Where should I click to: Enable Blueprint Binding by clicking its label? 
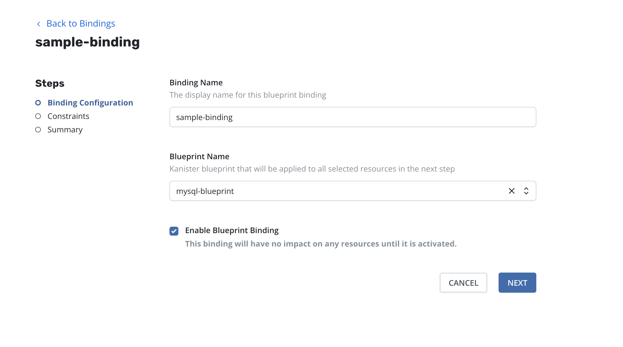pos(232,230)
